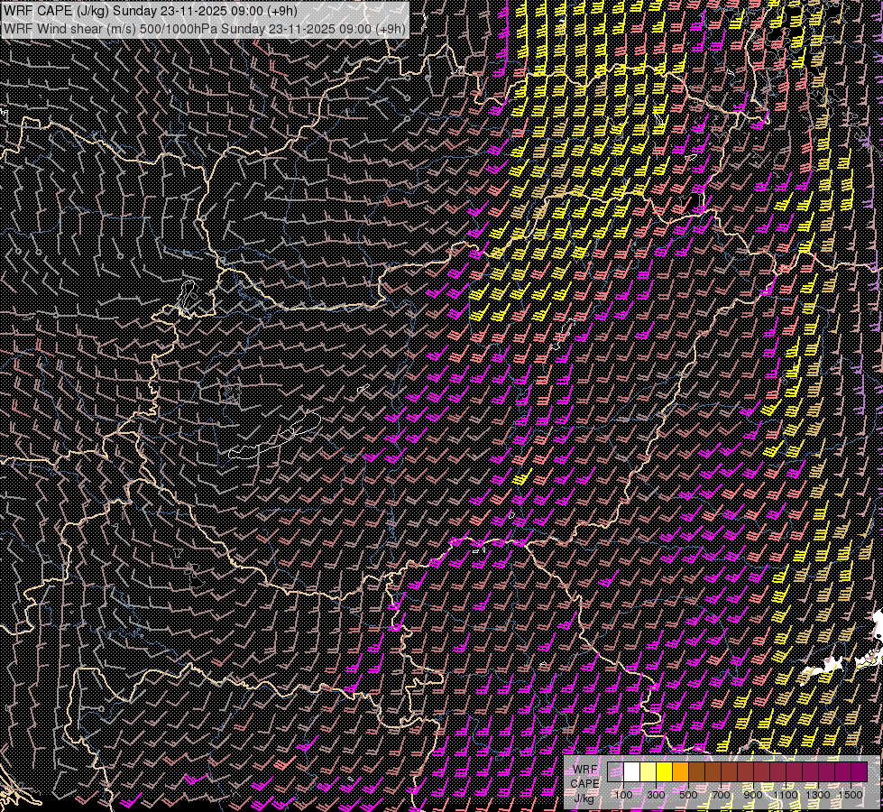
Task: Pick the bright yellow legend swatch
Action: tap(665, 771)
